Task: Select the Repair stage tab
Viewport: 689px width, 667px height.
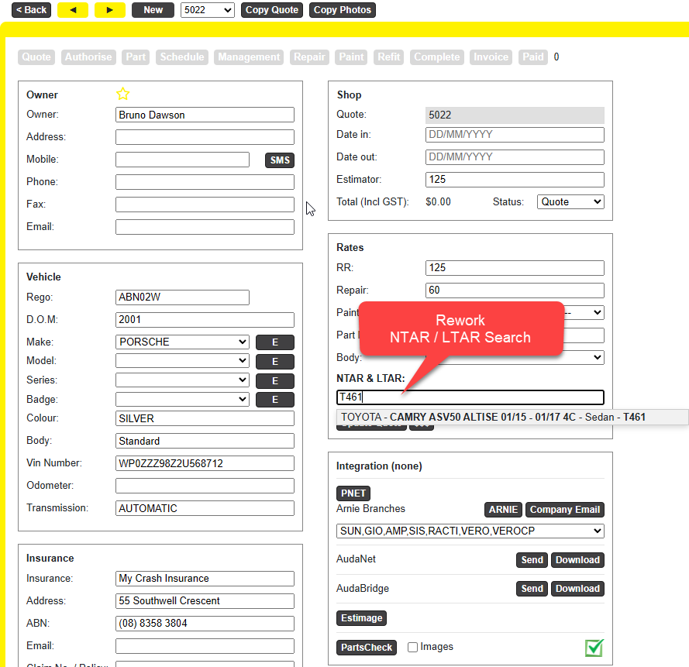Action: (310, 57)
